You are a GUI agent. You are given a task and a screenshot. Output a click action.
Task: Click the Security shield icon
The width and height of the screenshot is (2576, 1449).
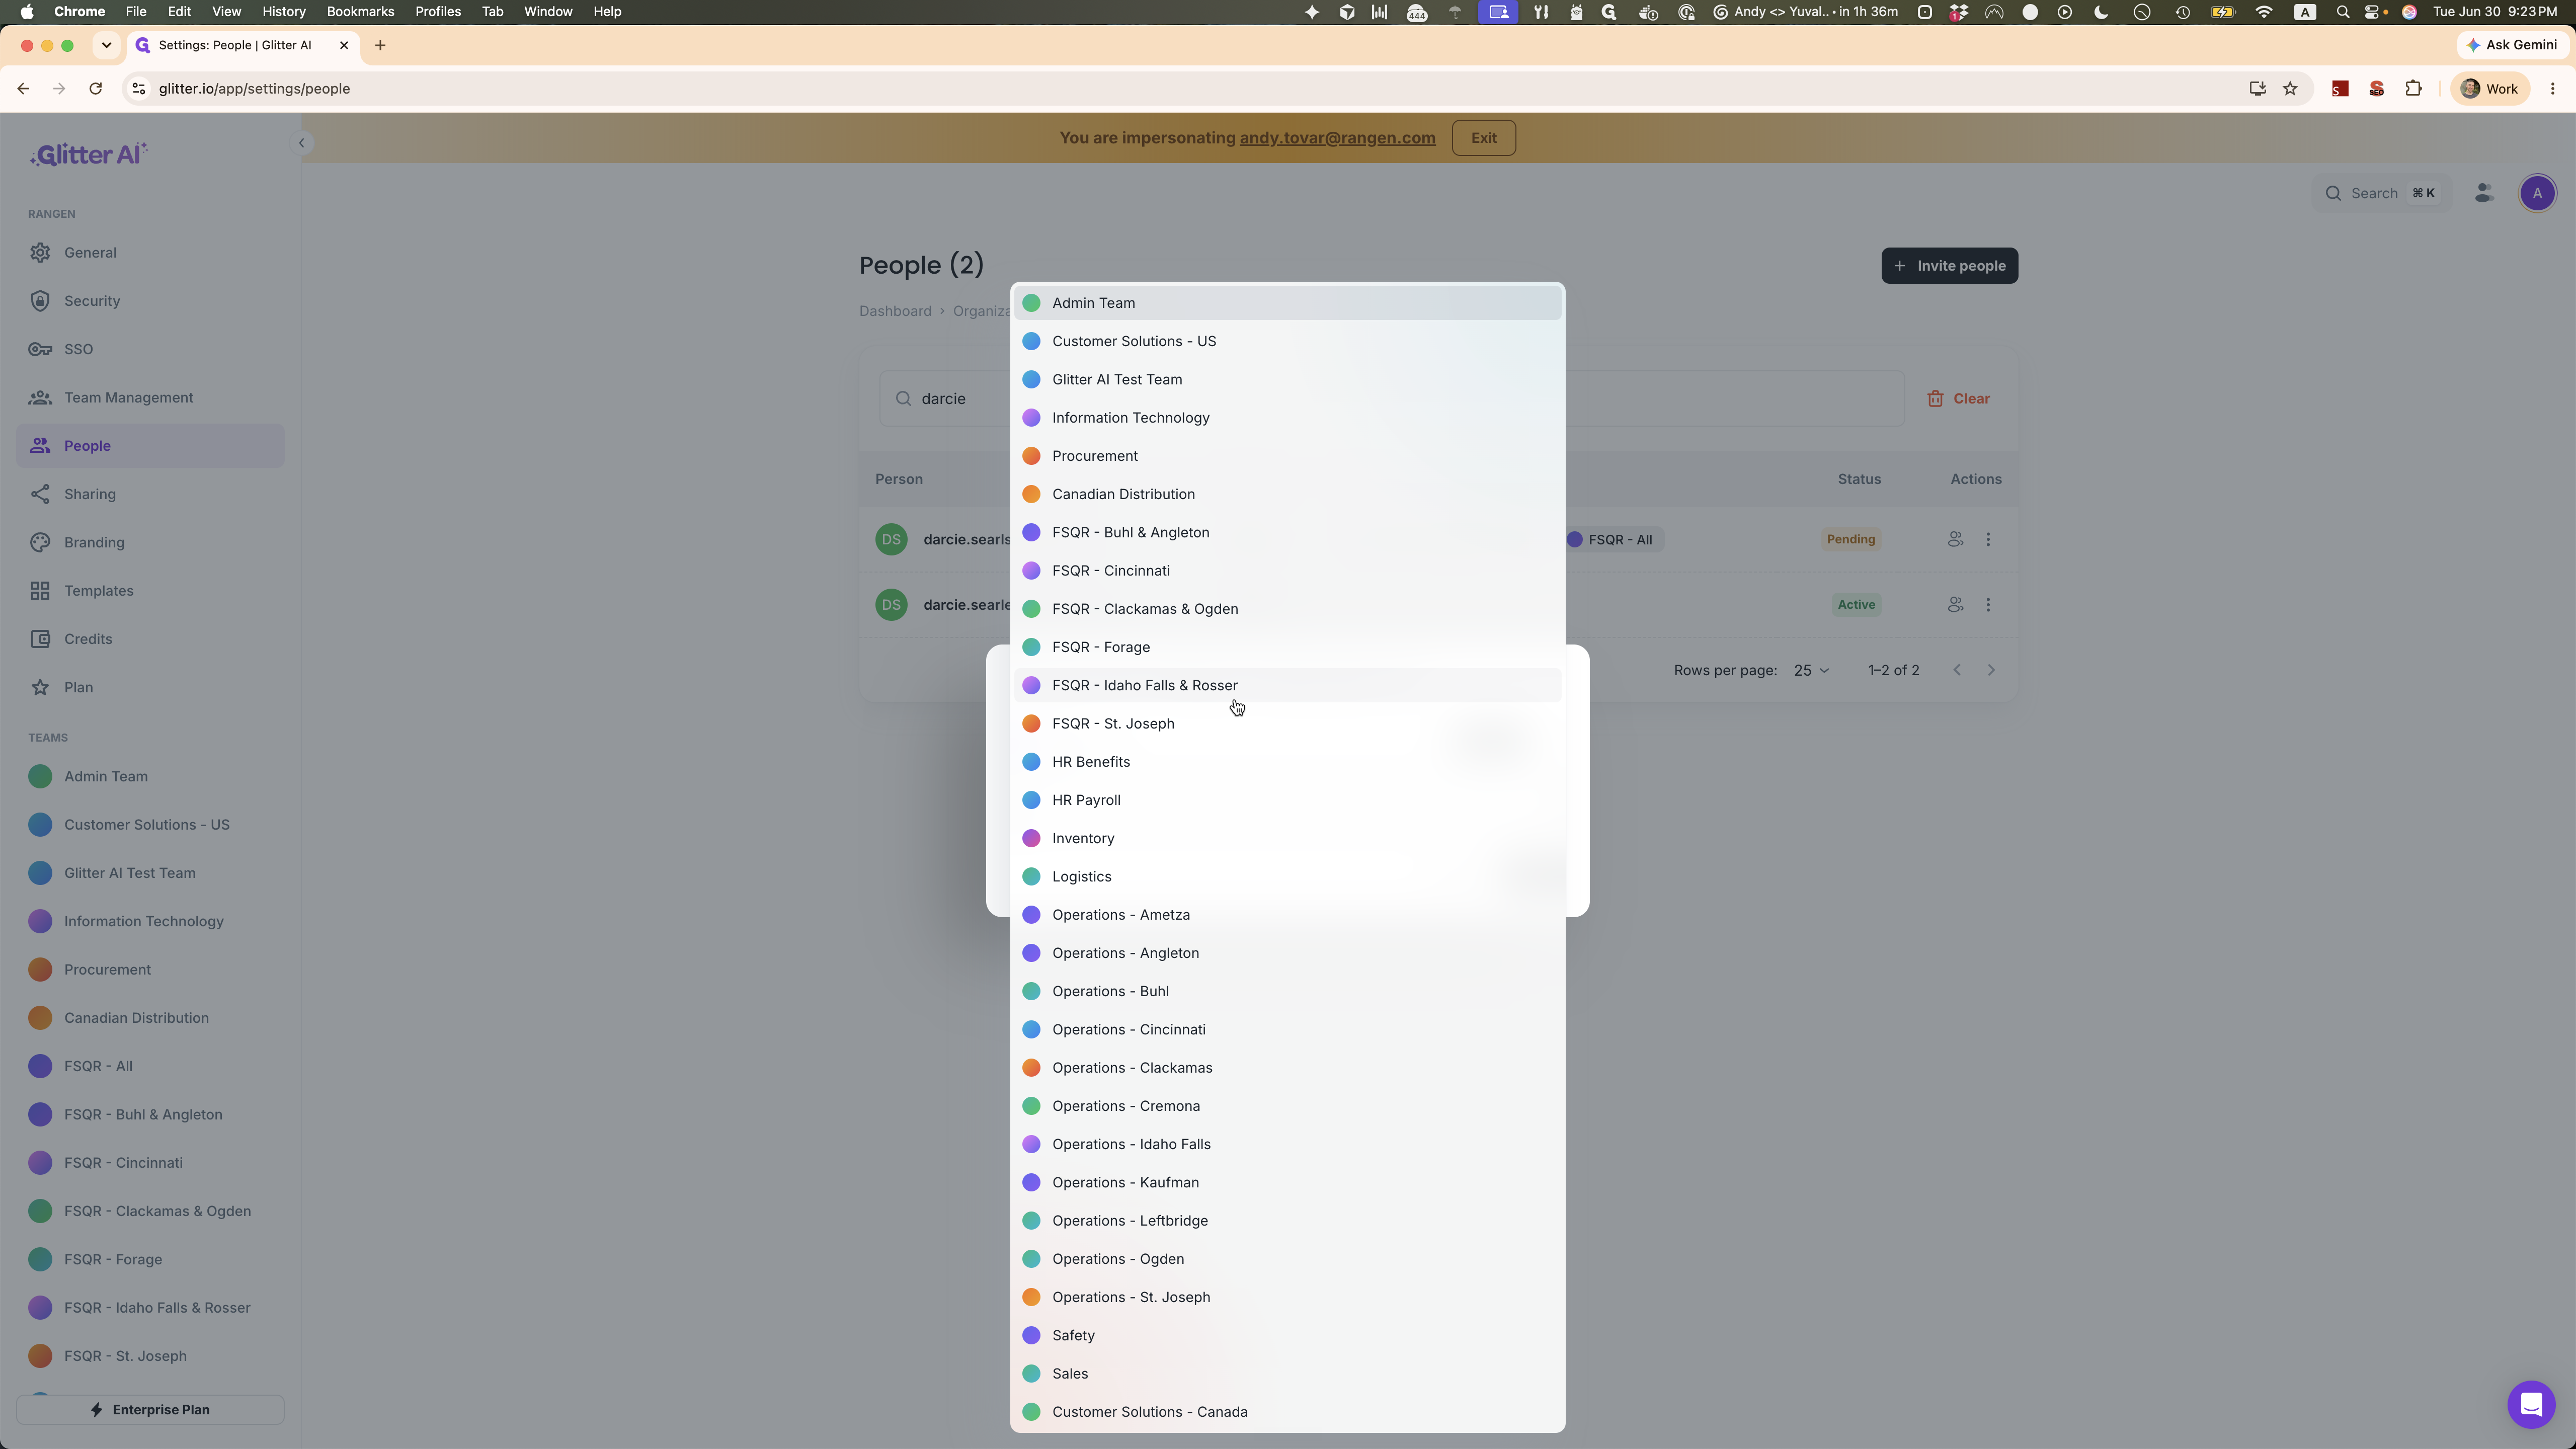tap(40, 301)
